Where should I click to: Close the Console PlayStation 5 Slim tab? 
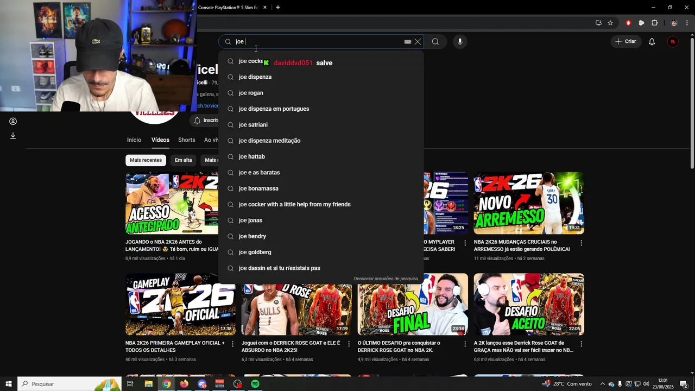coord(265,8)
